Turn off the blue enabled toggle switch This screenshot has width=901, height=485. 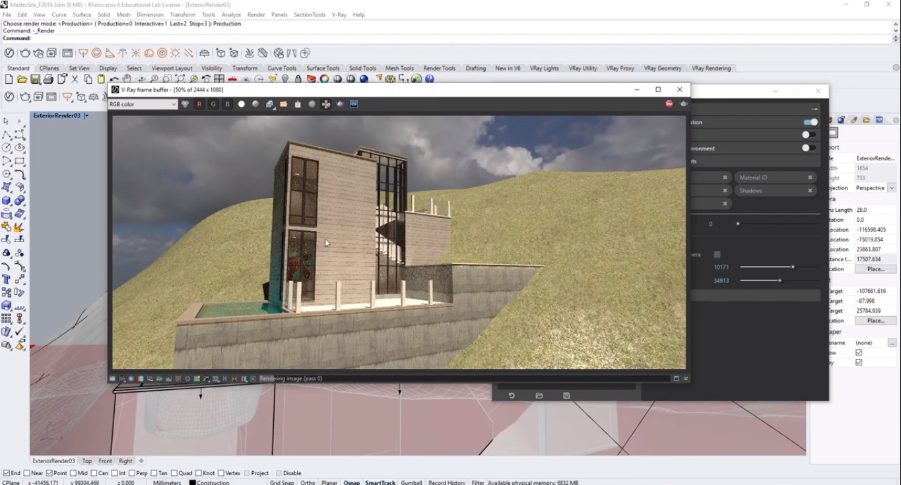pos(810,122)
